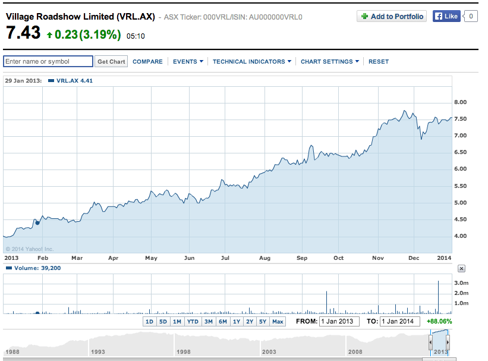Image resolution: width=488 pixels, height=361 pixels.
Task: Select the 1D time range
Action: pos(149,321)
